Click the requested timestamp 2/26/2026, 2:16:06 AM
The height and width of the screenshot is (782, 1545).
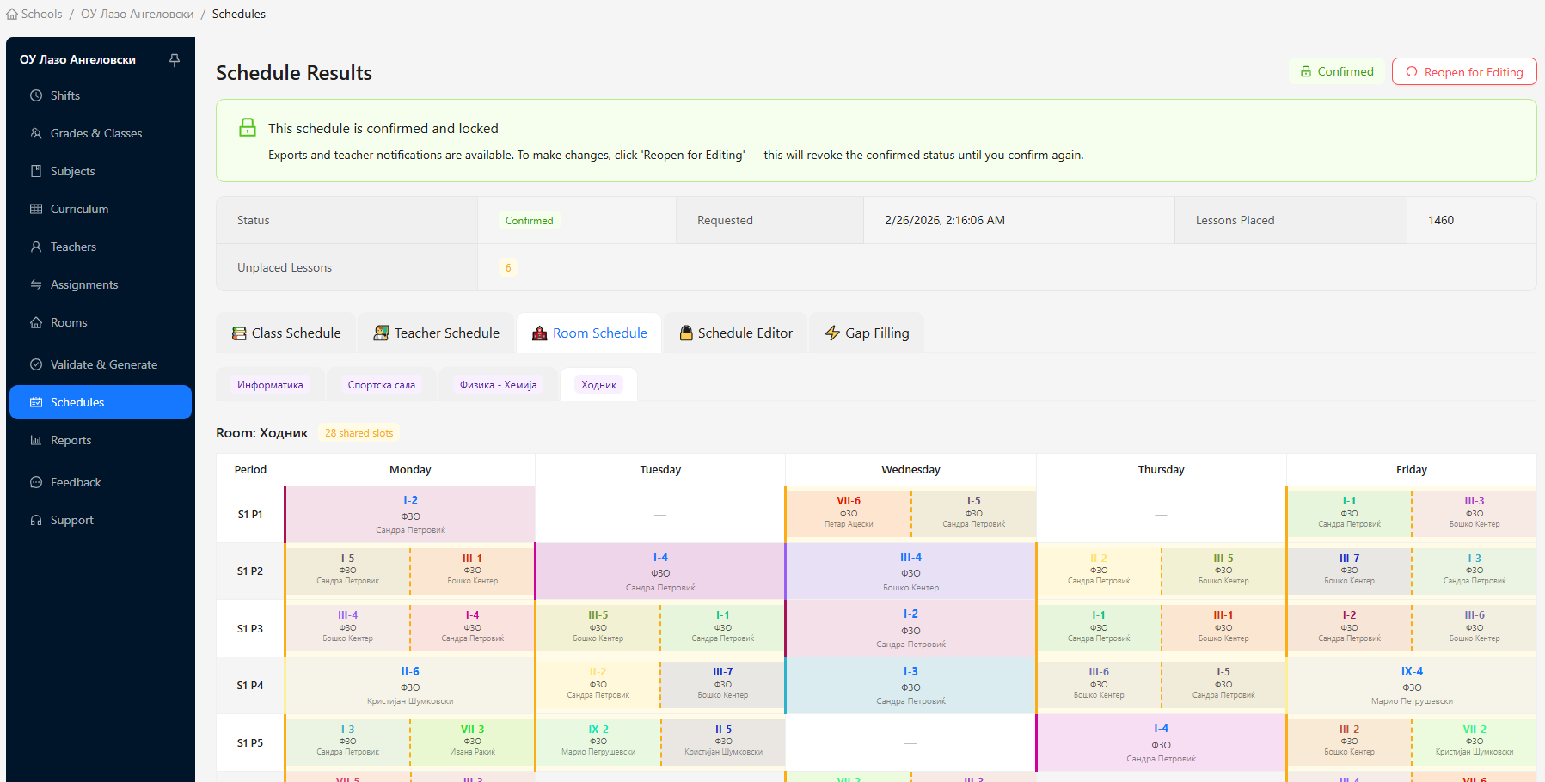coord(945,221)
